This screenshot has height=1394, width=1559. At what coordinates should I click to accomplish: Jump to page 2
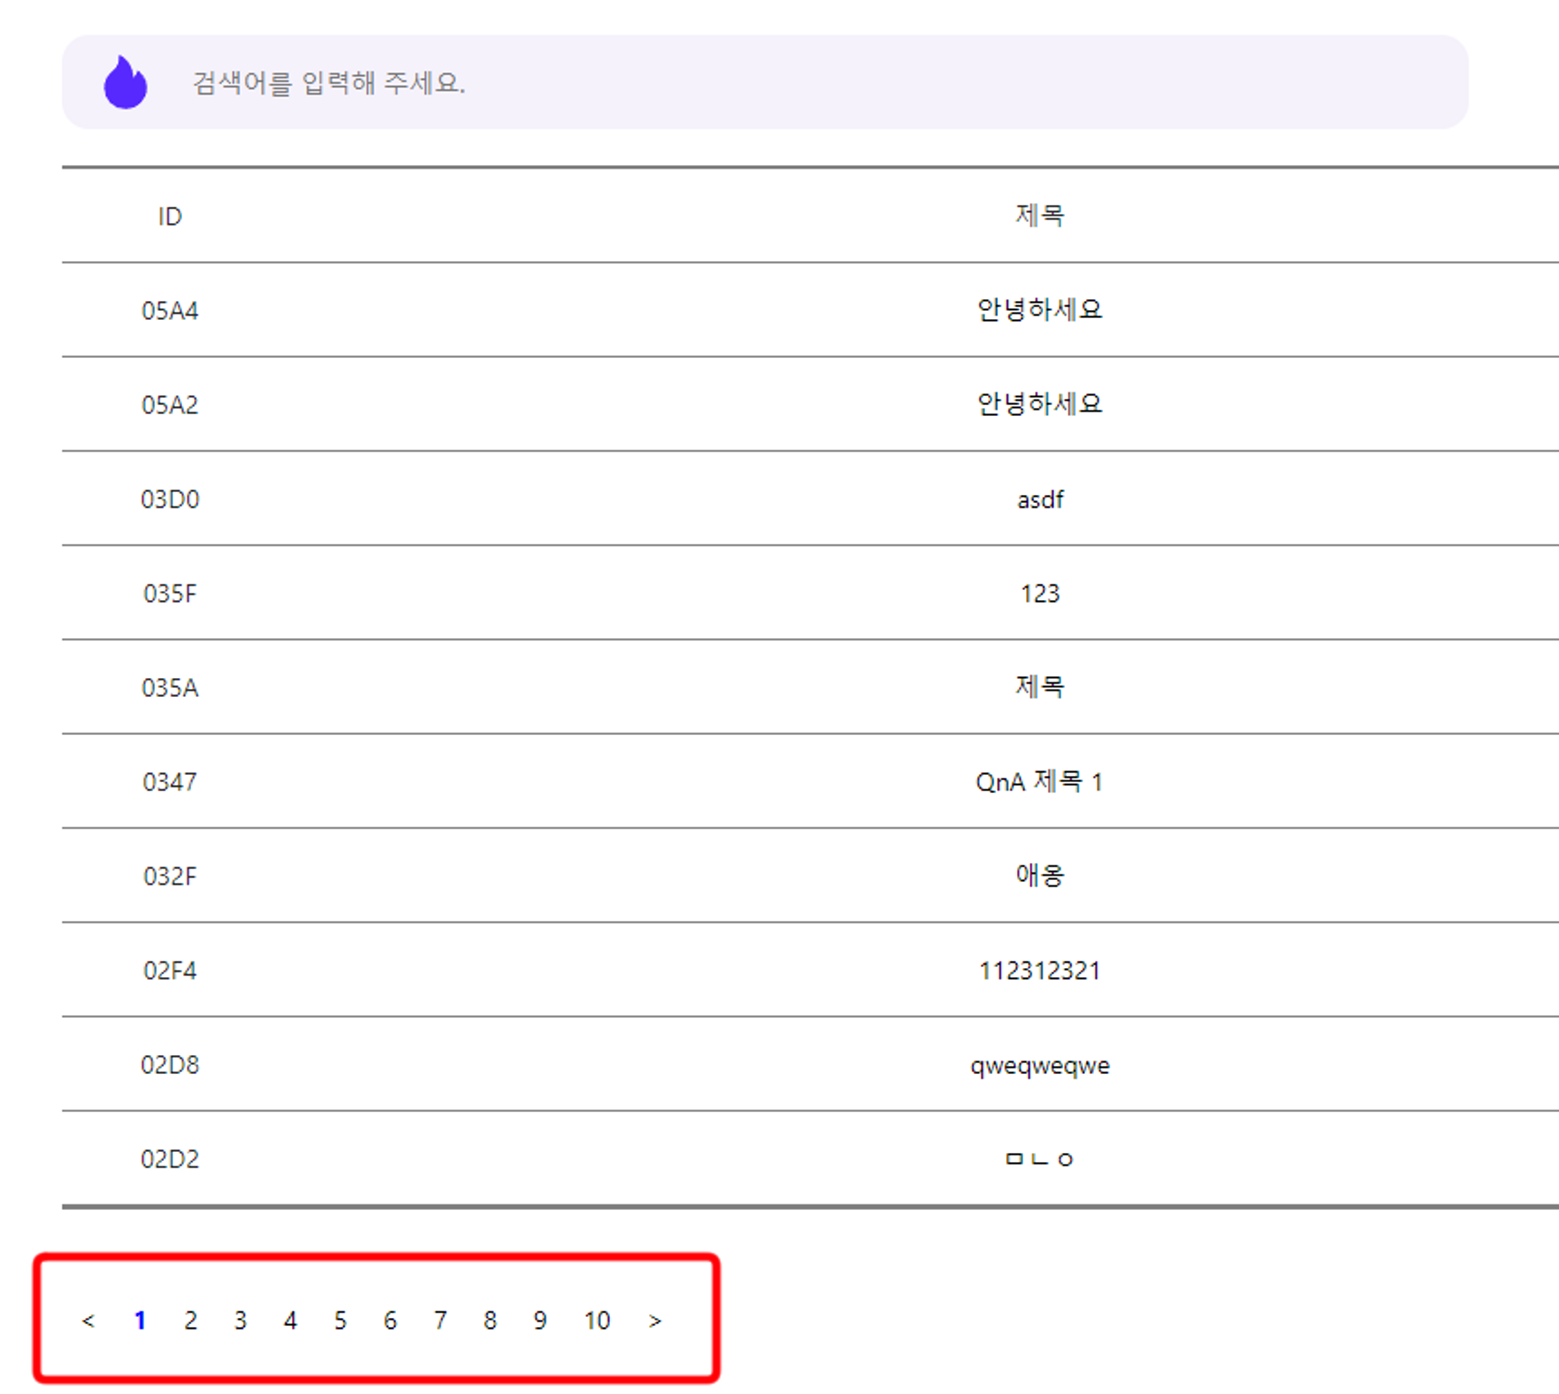190,1321
